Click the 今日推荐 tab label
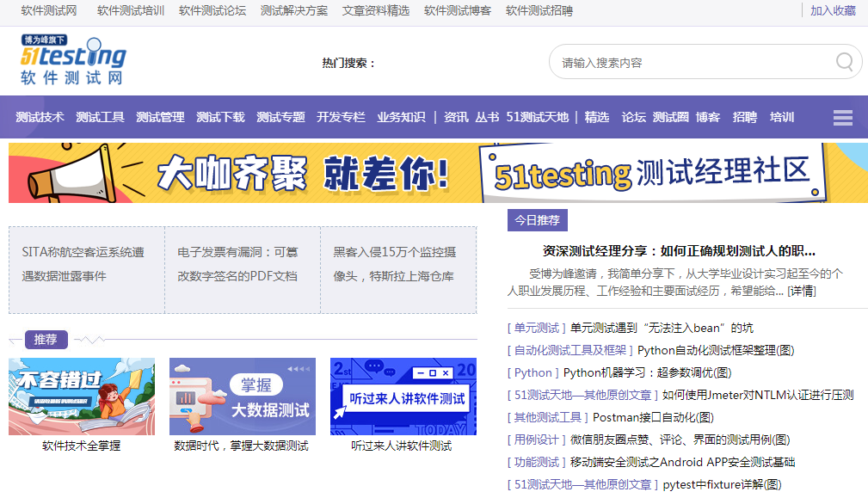Viewport: 868px width, 498px height. coord(537,220)
